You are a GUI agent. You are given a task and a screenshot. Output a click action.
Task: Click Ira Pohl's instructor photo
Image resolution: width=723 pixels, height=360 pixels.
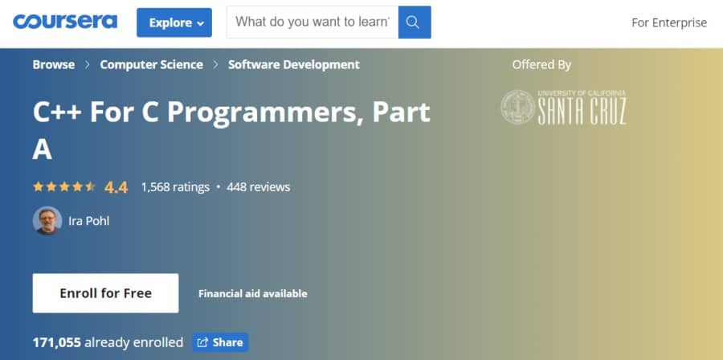(x=47, y=221)
